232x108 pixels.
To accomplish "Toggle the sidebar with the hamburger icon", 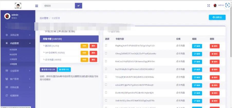I will pyautogui.click(x=36, y=6).
